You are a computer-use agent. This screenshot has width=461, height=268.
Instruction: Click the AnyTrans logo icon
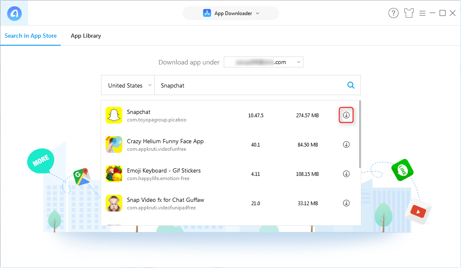[14, 13]
